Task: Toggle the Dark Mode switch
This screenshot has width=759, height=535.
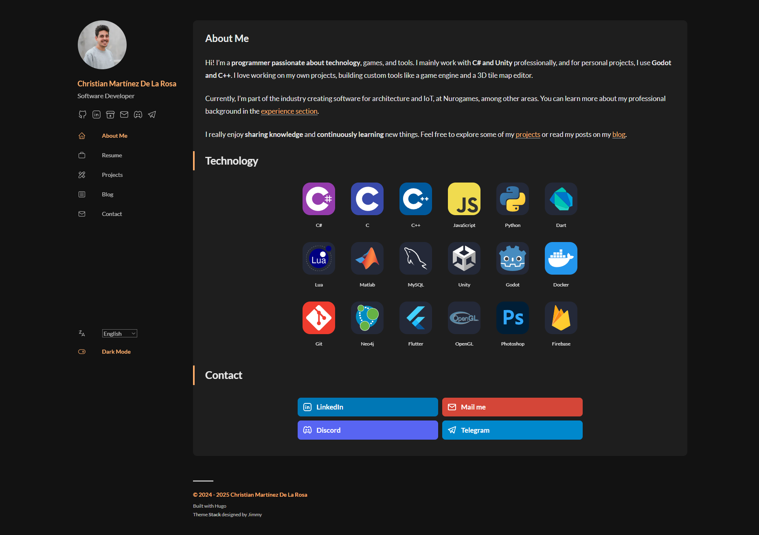Action: 82,352
